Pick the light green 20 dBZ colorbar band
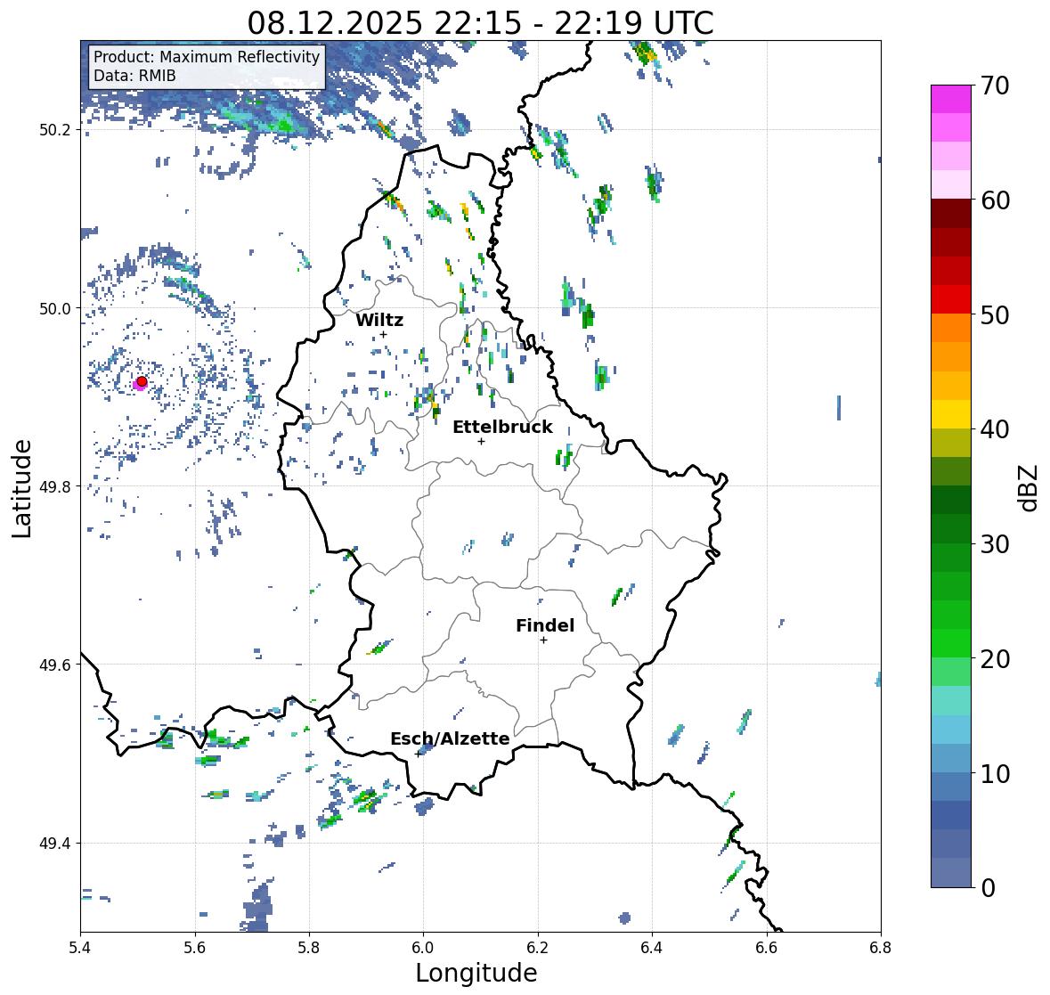 [951, 673]
